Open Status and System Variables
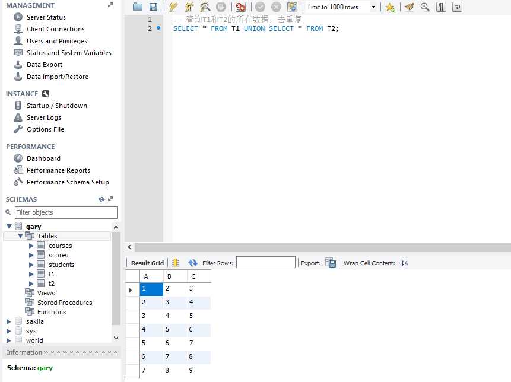Screen dimensions: 511x382 (x=69, y=53)
